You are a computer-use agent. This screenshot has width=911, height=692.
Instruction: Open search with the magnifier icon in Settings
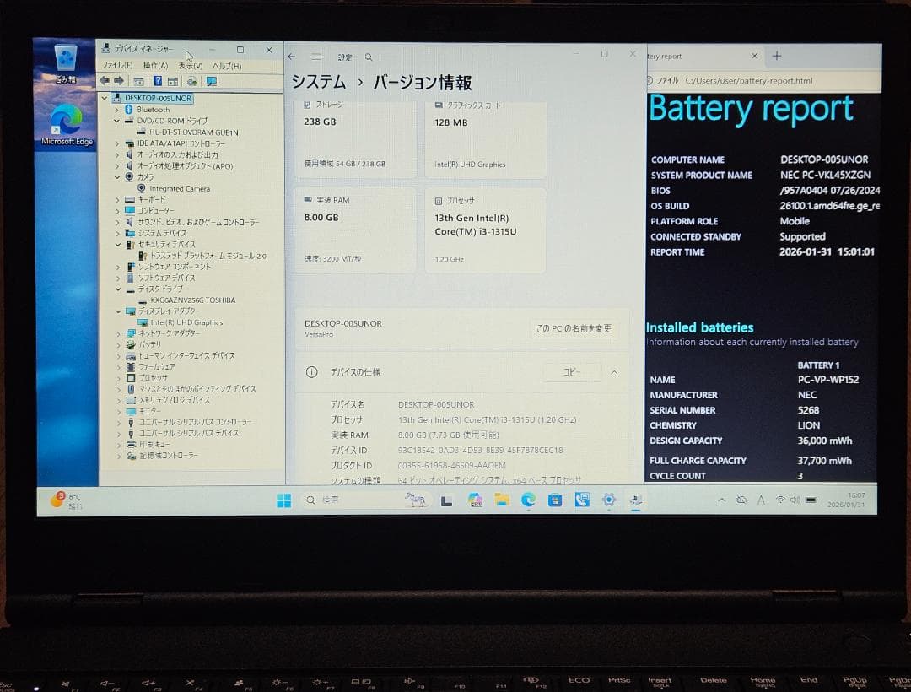[368, 57]
